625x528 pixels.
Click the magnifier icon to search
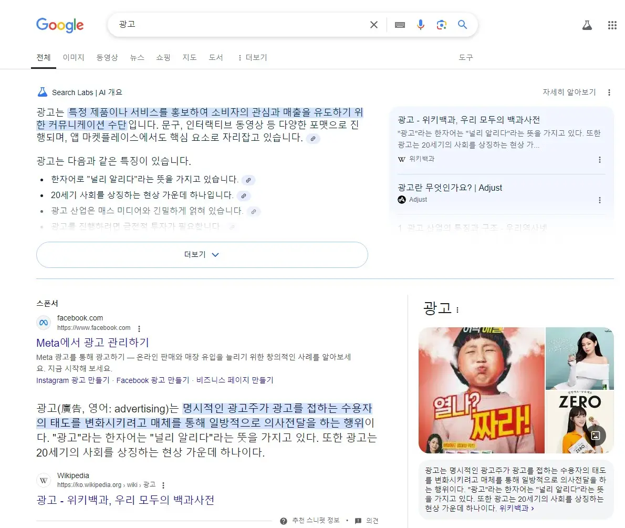(x=462, y=24)
